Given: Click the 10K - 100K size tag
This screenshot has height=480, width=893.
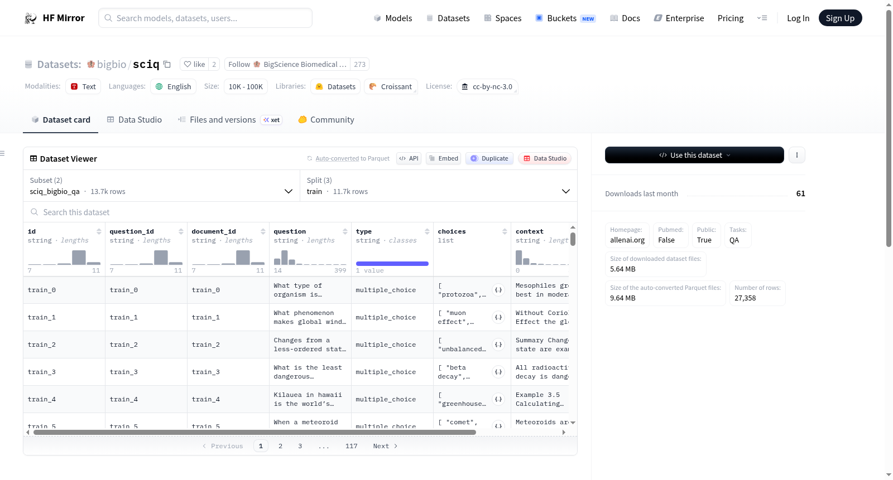Looking at the screenshot, I should (x=246, y=86).
